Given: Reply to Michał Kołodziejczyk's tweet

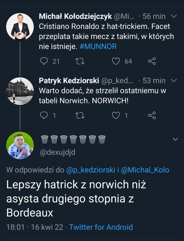Looking at the screenshot, I should (x=44, y=61).
